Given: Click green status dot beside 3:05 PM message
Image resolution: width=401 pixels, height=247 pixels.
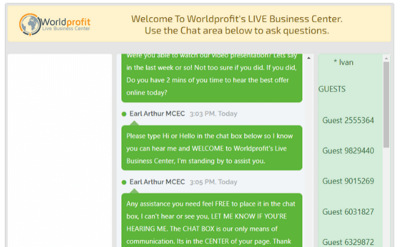Looking at the screenshot, I should coord(124,182).
